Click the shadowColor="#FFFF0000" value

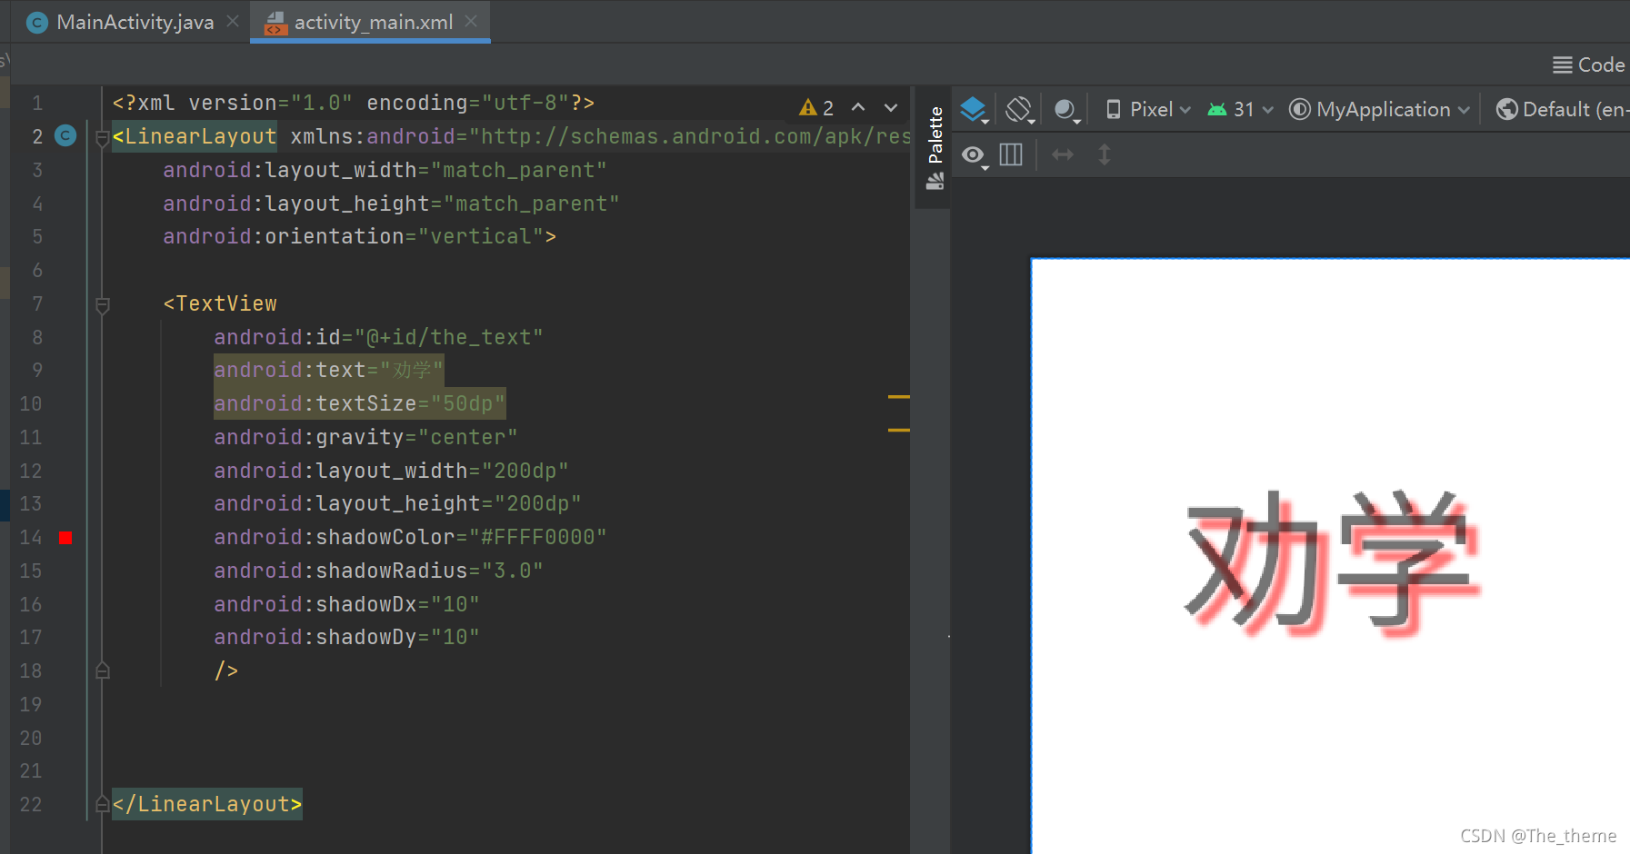[x=537, y=537]
